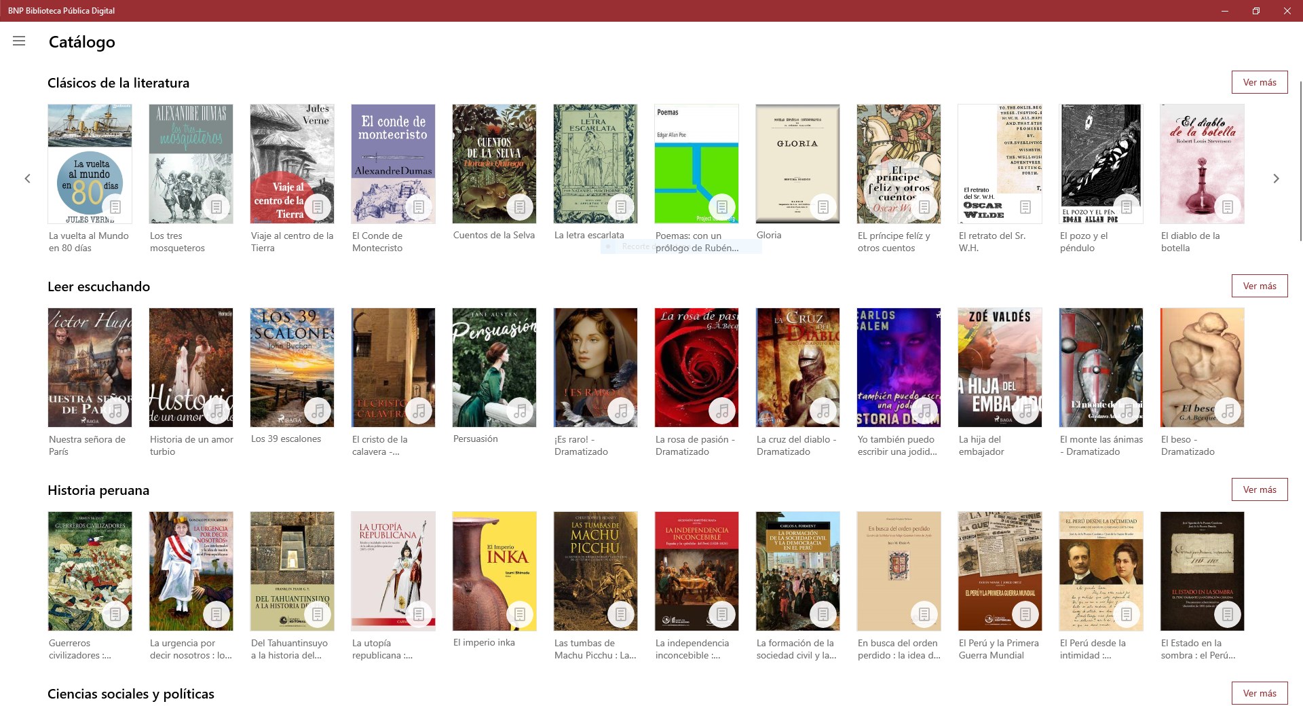The height and width of the screenshot is (706, 1303).
Task: Click the ebook icon on La utopía republicana
Action: tap(419, 614)
